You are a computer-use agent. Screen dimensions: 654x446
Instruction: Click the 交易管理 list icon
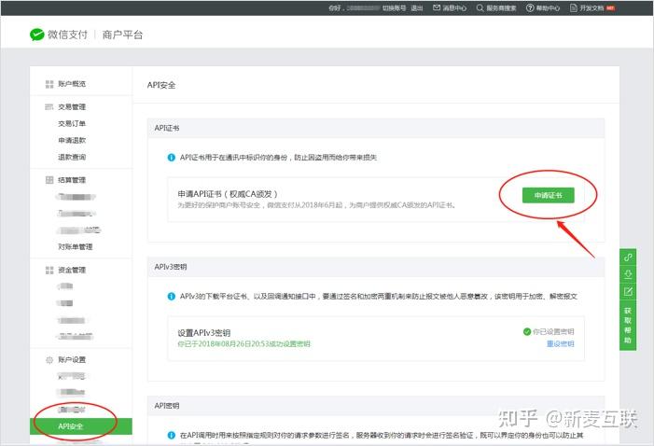pos(49,106)
